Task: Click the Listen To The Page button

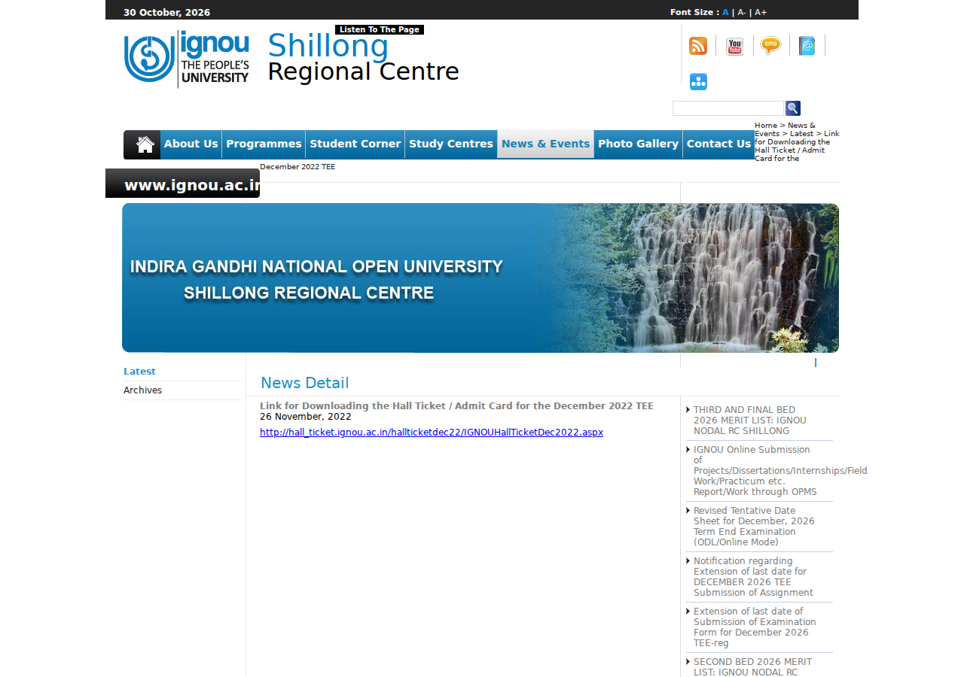Action: pyautogui.click(x=380, y=29)
